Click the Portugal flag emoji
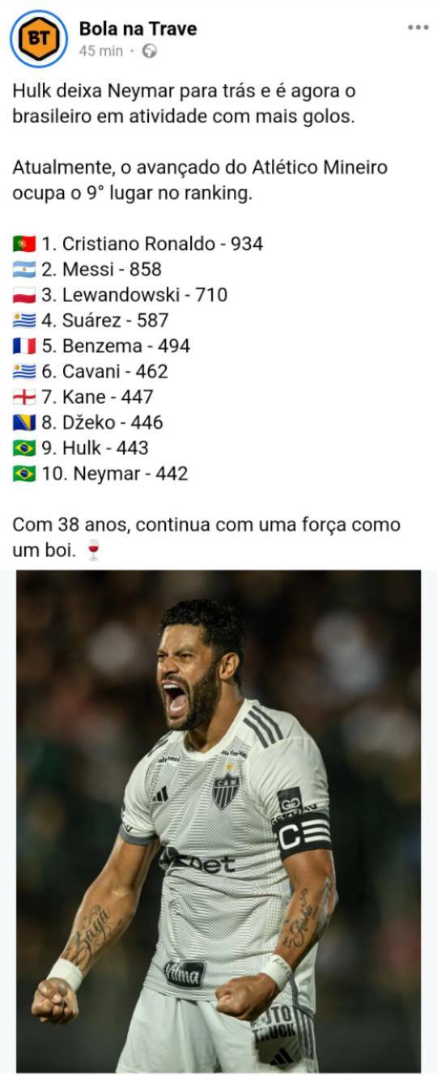437x1077 pixels. tap(24, 244)
